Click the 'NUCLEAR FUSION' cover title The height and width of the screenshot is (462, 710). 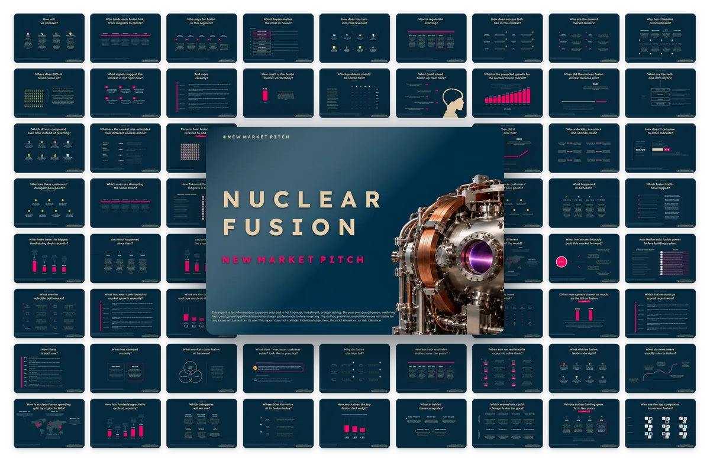301,213
